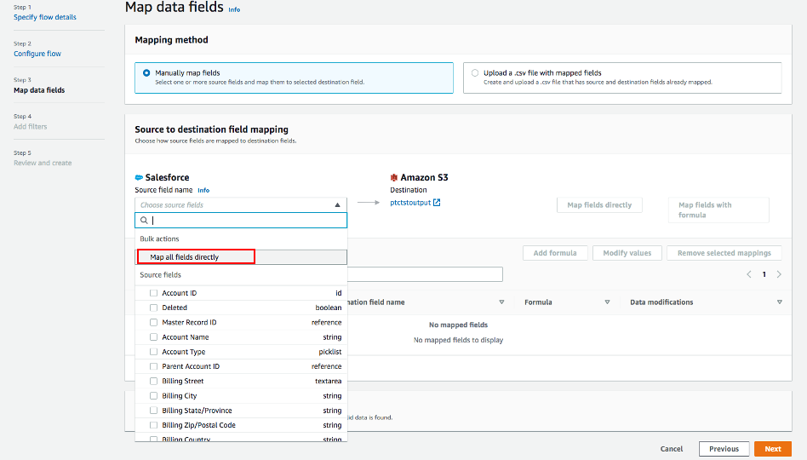Check the Billing Street field checkbox
Screen dimensions: 807x460
coord(154,382)
